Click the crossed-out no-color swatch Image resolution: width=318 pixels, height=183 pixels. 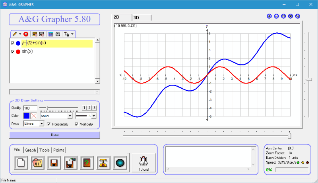(33, 116)
